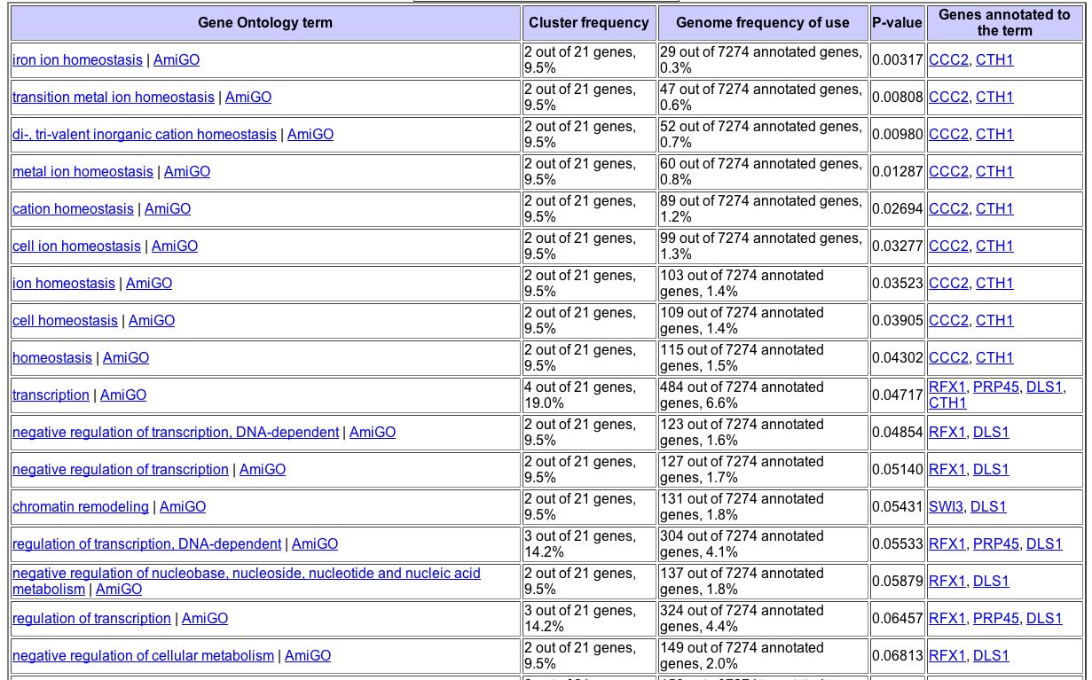Open negative regulation of nucleobase metabolism link
Image resolution: width=1092 pixels, height=680 pixels.
[247, 582]
